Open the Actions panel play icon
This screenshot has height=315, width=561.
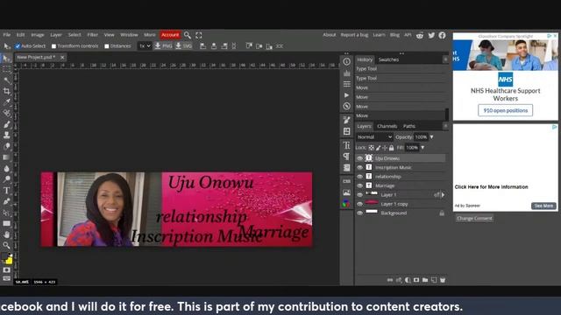[x=346, y=95]
